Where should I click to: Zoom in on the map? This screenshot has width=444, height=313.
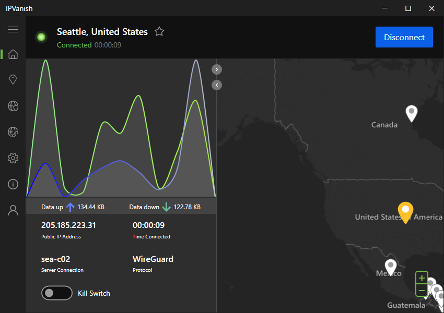coord(422,278)
